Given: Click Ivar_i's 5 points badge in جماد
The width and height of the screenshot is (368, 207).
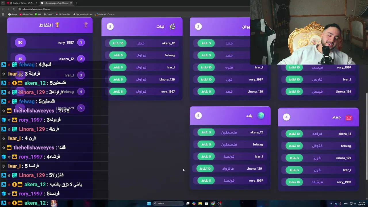Looking at the screenshot, I should coord(294,170).
